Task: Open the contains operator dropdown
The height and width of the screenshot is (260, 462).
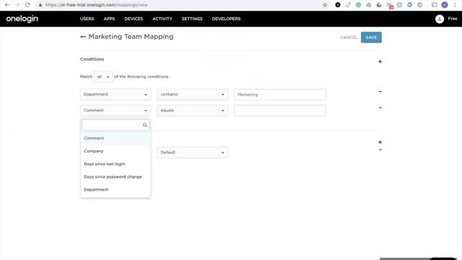Action: tap(193, 95)
